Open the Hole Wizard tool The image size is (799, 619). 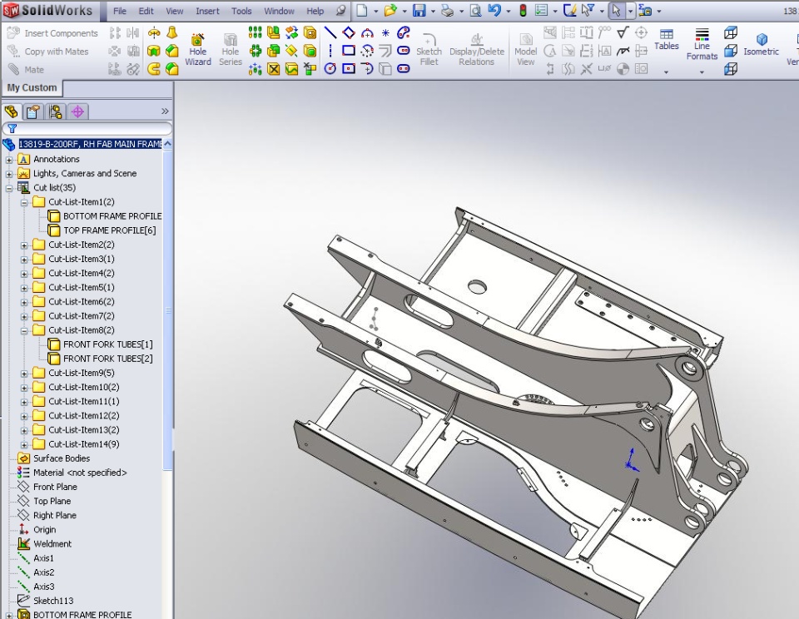point(198,50)
